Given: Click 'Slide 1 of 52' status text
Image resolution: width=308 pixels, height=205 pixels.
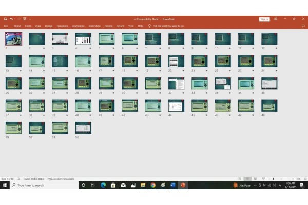Looking at the screenshot, I should point(8,179).
